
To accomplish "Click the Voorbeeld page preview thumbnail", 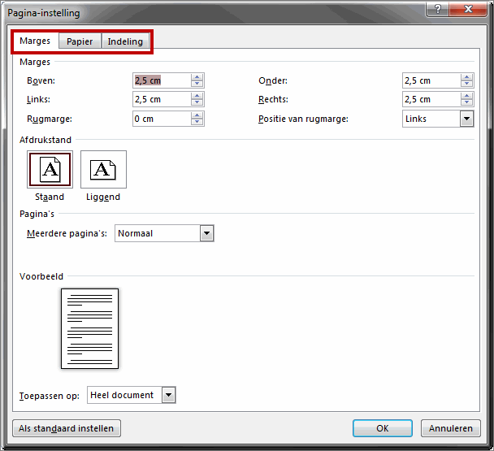I will click(89, 328).
